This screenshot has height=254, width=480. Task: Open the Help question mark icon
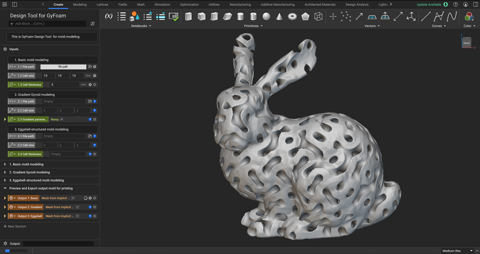click(455, 4)
